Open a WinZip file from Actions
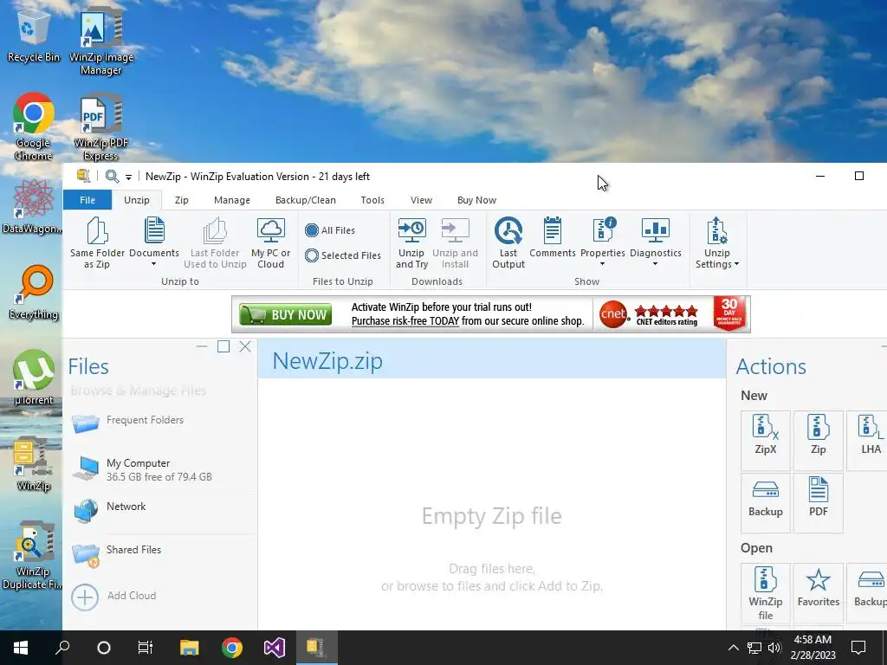This screenshot has width=887, height=665. (766, 592)
